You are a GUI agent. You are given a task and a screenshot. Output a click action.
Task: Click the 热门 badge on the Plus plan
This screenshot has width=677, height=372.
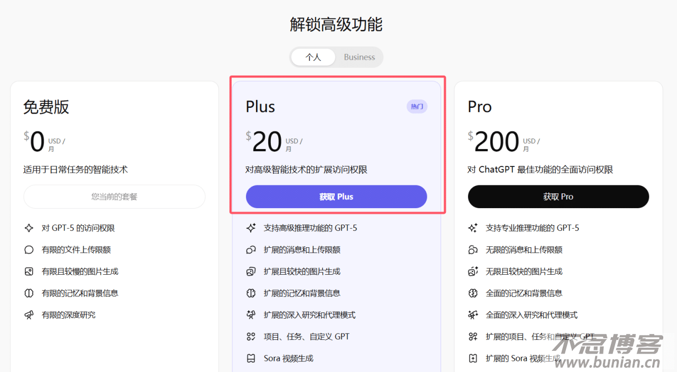point(417,106)
